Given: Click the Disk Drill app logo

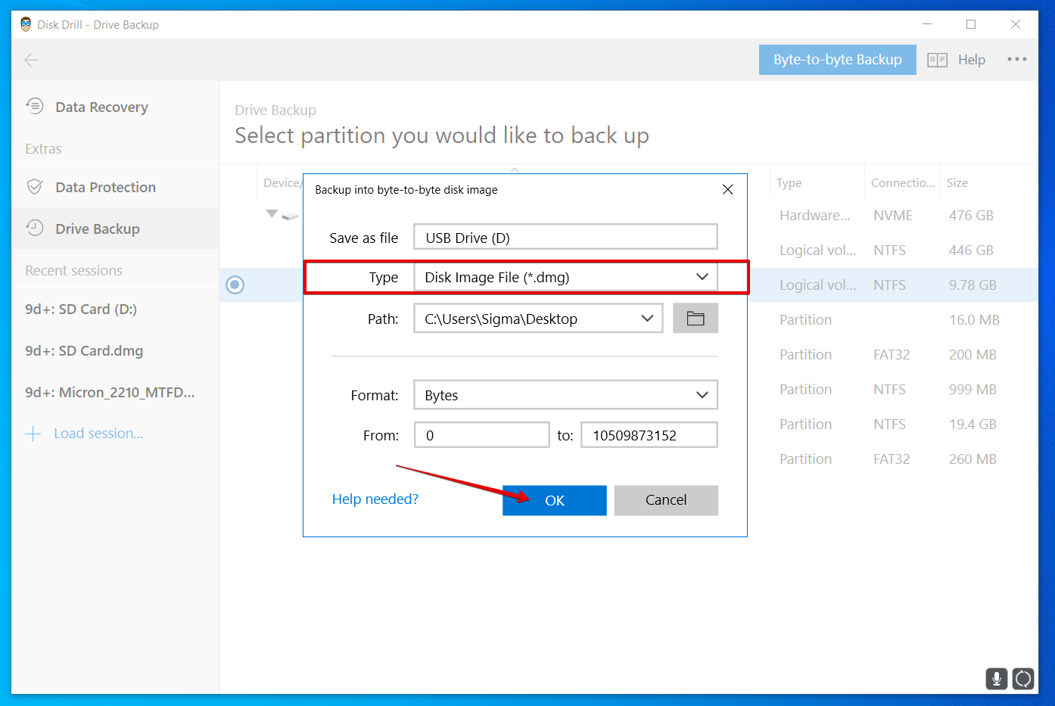Looking at the screenshot, I should pos(26,24).
